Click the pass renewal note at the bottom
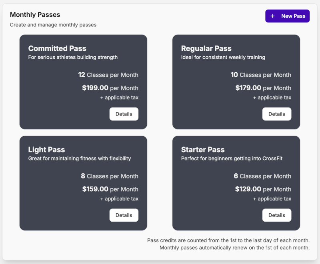This screenshot has height=264, width=320. click(228, 247)
